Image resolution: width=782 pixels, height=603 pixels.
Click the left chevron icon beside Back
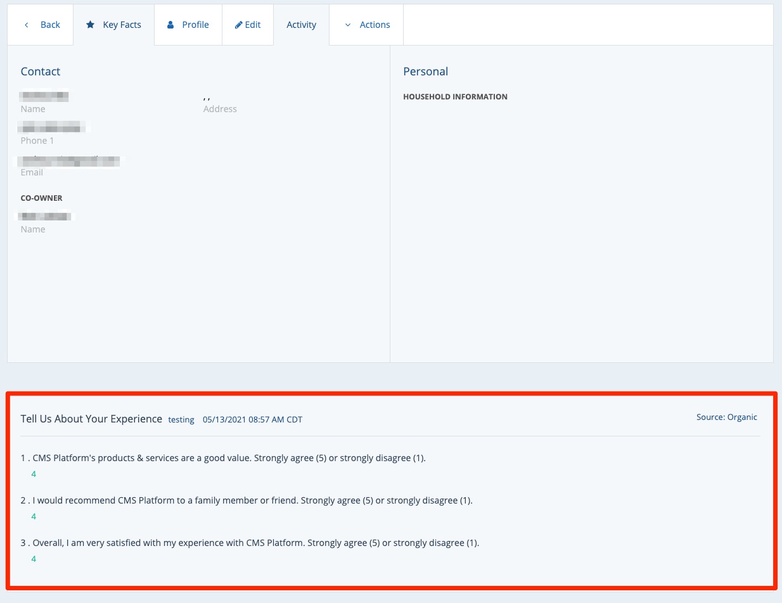(26, 25)
